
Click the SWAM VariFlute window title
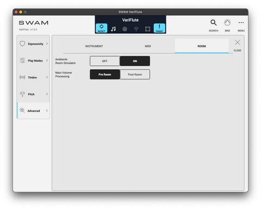pos(130,12)
